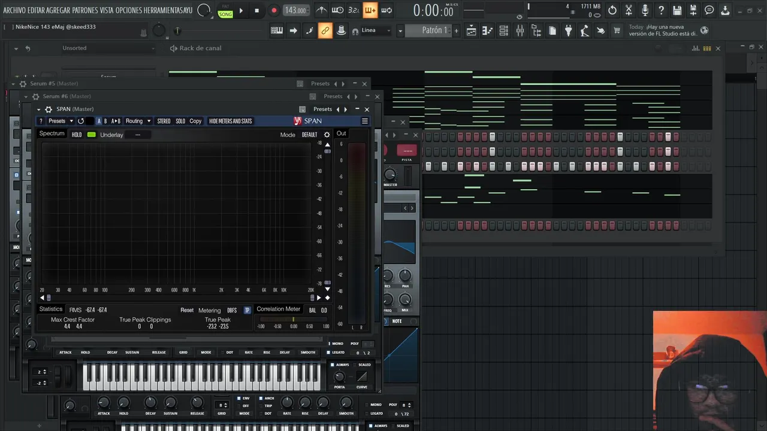Toggle the SOLO button in SPAN

pos(180,121)
